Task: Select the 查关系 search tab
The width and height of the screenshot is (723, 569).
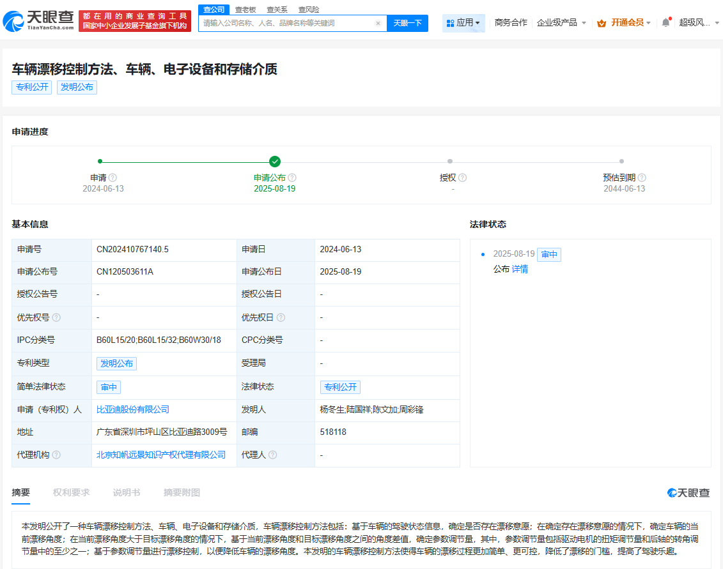Action: pyautogui.click(x=277, y=10)
